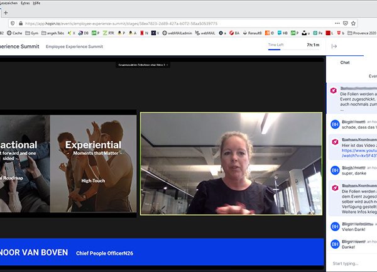Click the Chief People Officer N26 caption
377x272 pixels.
point(104,253)
